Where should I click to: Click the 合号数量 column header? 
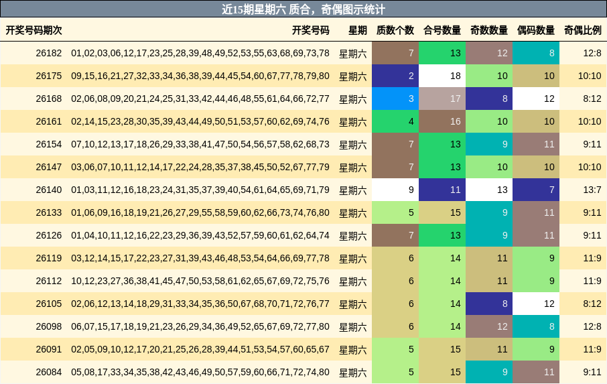442,30
